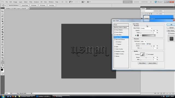Select the Rectangle shape tool
The width and height of the screenshot is (175, 98).
pos(2,55)
